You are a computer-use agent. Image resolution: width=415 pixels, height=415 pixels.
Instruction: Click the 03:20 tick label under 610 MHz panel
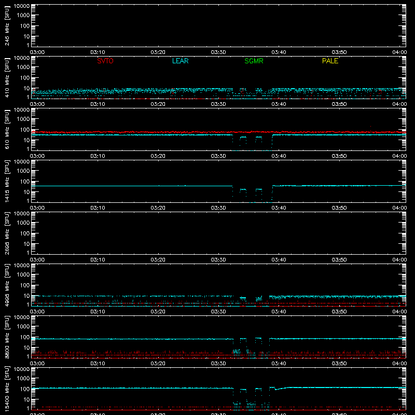point(158,156)
